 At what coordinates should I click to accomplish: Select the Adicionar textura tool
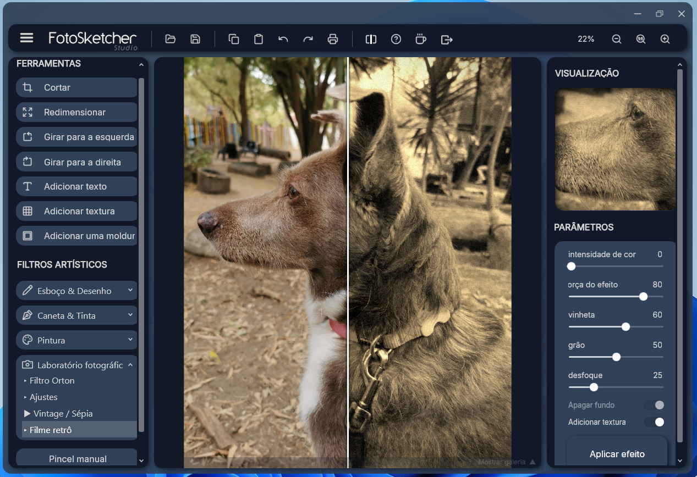pos(76,211)
